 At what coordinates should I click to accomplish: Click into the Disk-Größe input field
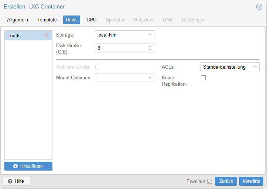(x=120, y=48)
